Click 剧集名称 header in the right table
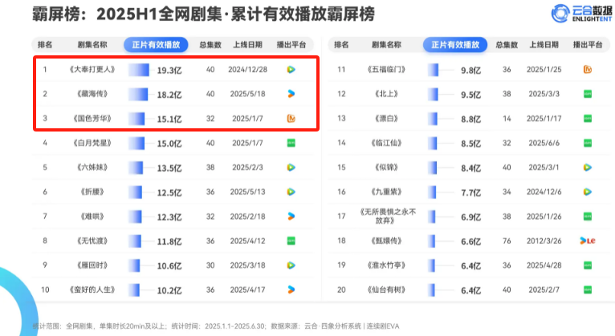Viewport: 615px width, 336px height. click(386, 45)
